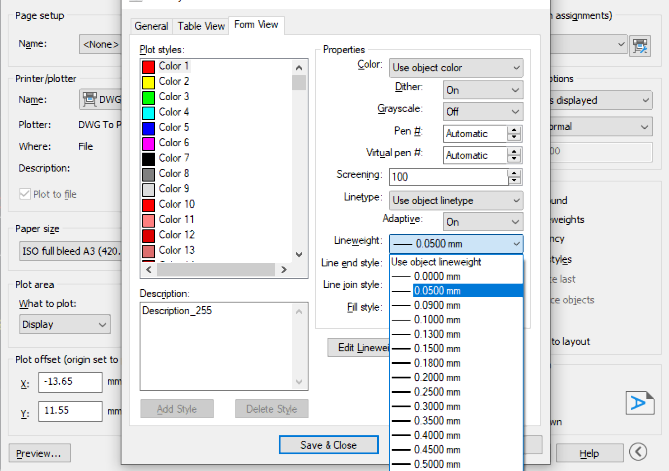
Task: Click Virtual pen # spinner down arrow
Action: point(514,159)
